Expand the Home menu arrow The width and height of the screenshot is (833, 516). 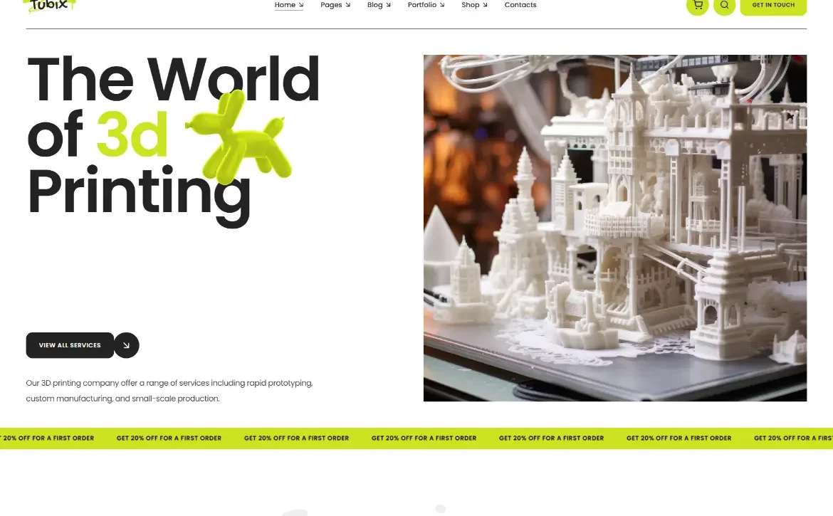pos(300,5)
